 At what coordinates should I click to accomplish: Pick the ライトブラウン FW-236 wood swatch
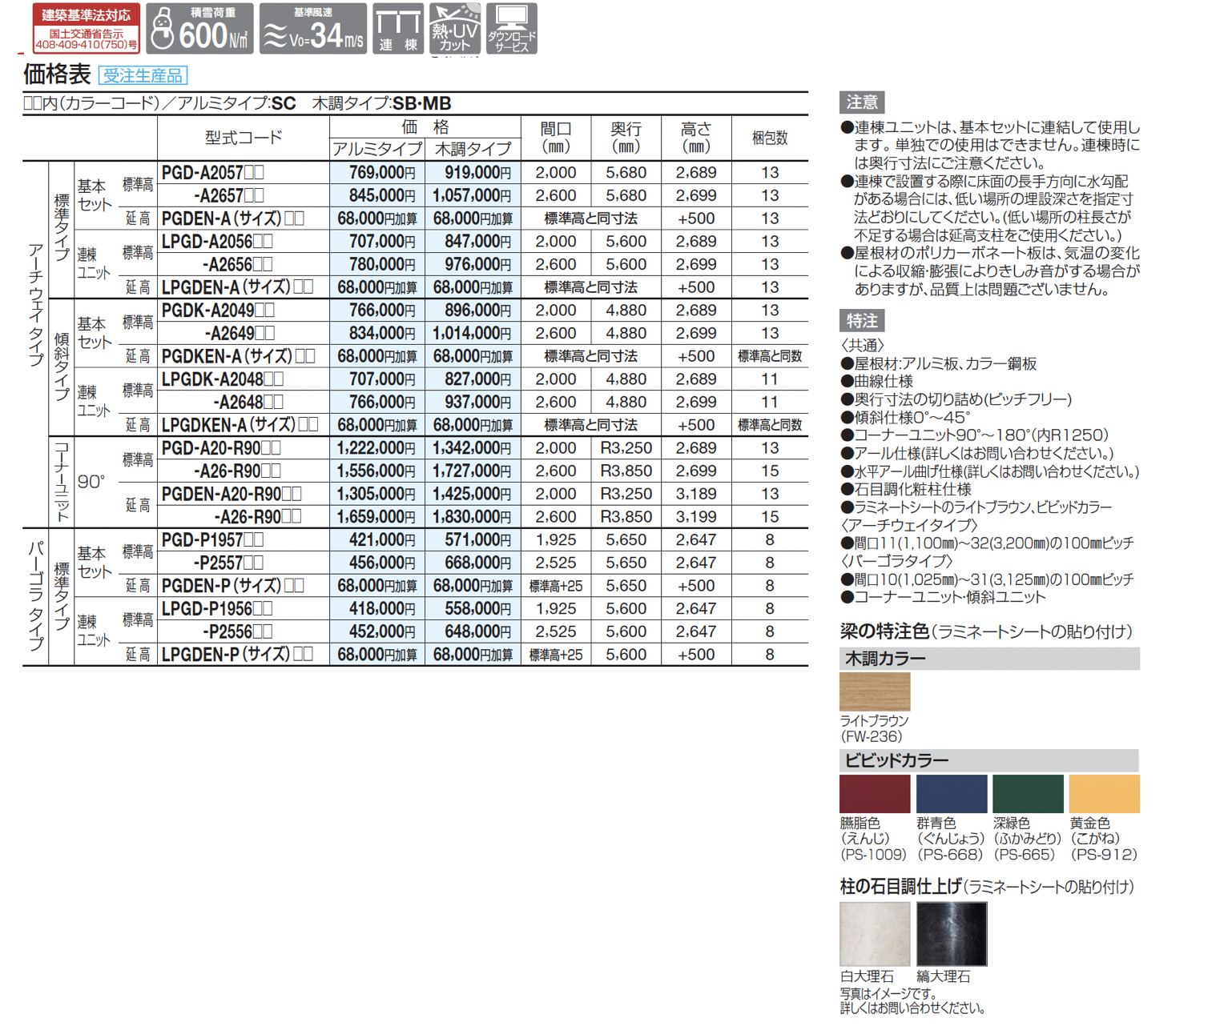(875, 691)
